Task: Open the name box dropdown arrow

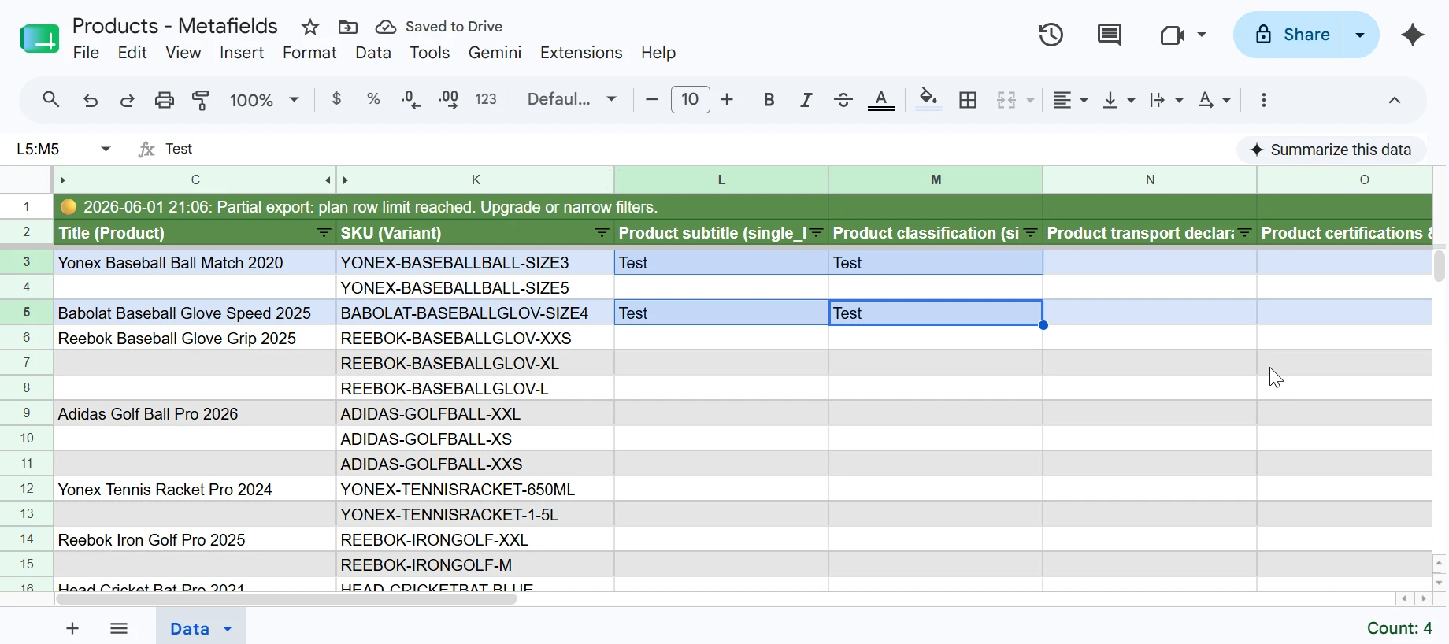Action: [106, 149]
